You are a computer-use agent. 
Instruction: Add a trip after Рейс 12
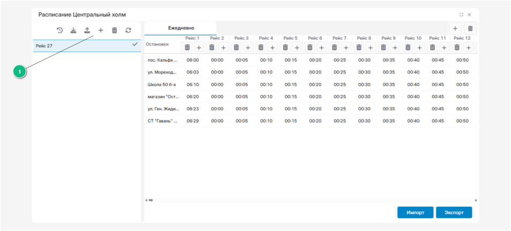click(469, 48)
